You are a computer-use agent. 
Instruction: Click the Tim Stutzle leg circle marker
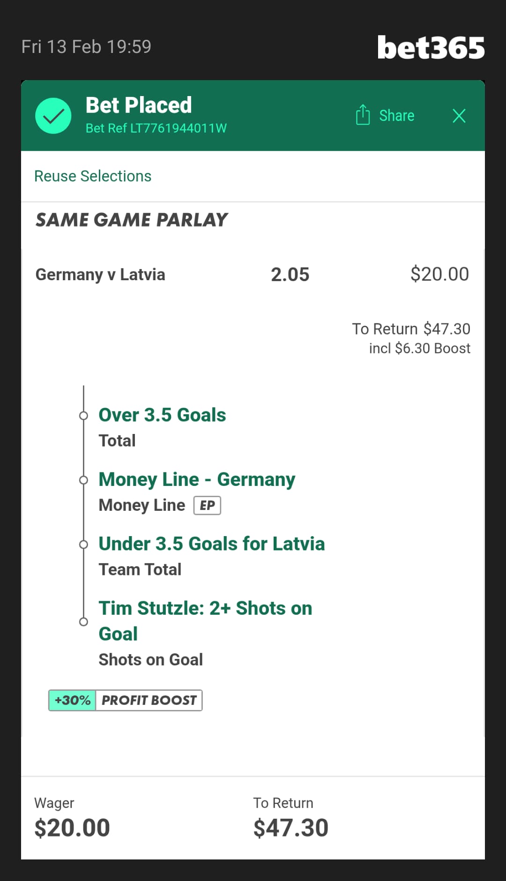(x=83, y=622)
